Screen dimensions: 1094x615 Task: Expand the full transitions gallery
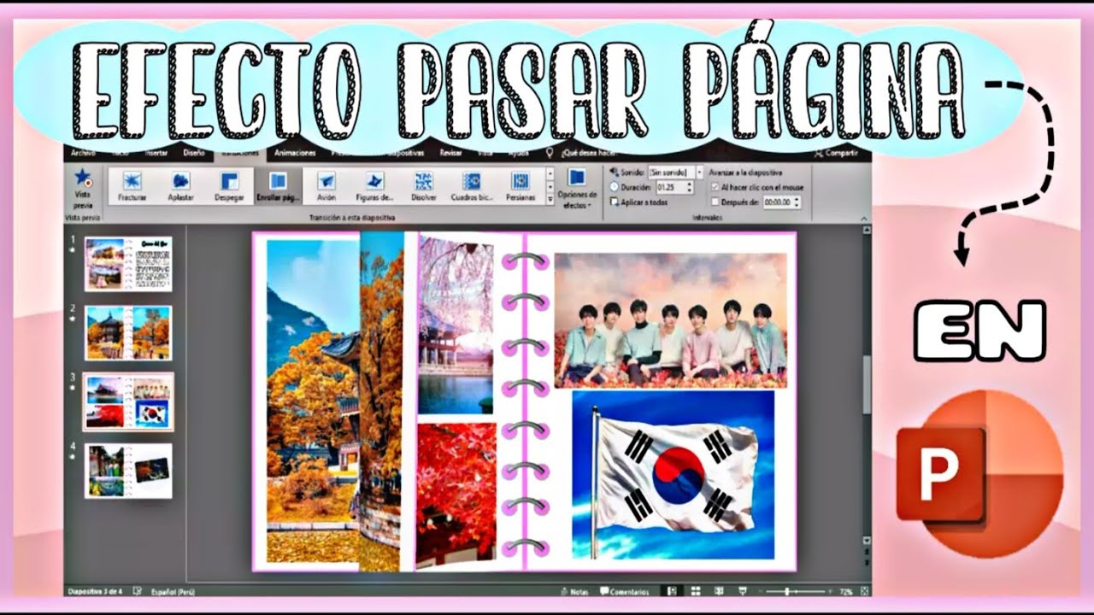click(x=550, y=201)
